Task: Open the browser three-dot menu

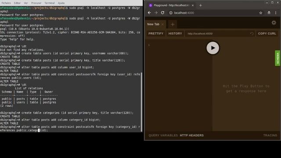Action: coord(276,13)
